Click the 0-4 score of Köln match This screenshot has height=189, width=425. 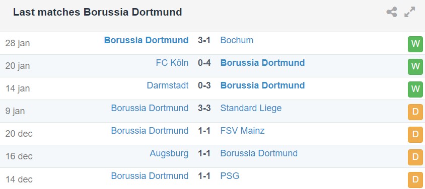click(x=204, y=63)
